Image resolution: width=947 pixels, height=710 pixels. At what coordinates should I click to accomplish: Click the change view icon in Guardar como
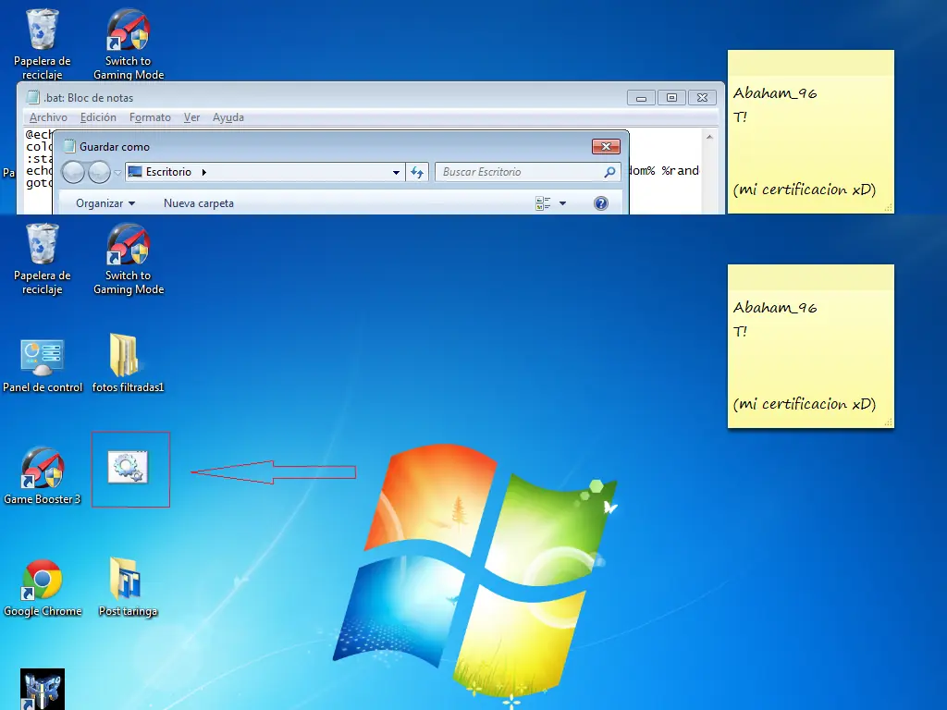coord(543,203)
